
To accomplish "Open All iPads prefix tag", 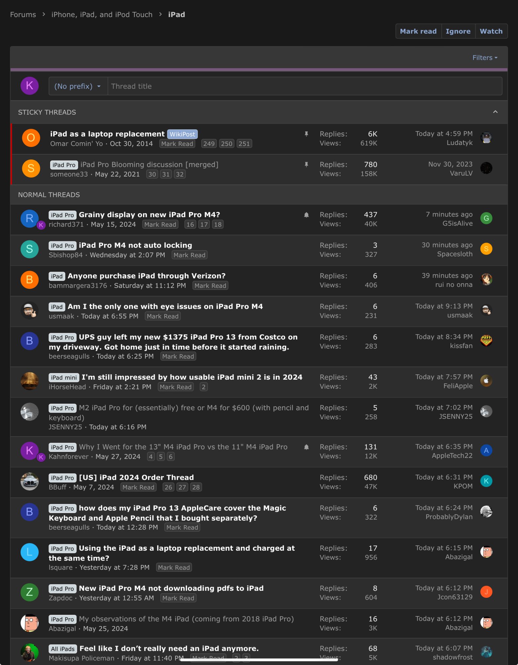I will pyautogui.click(x=63, y=649).
